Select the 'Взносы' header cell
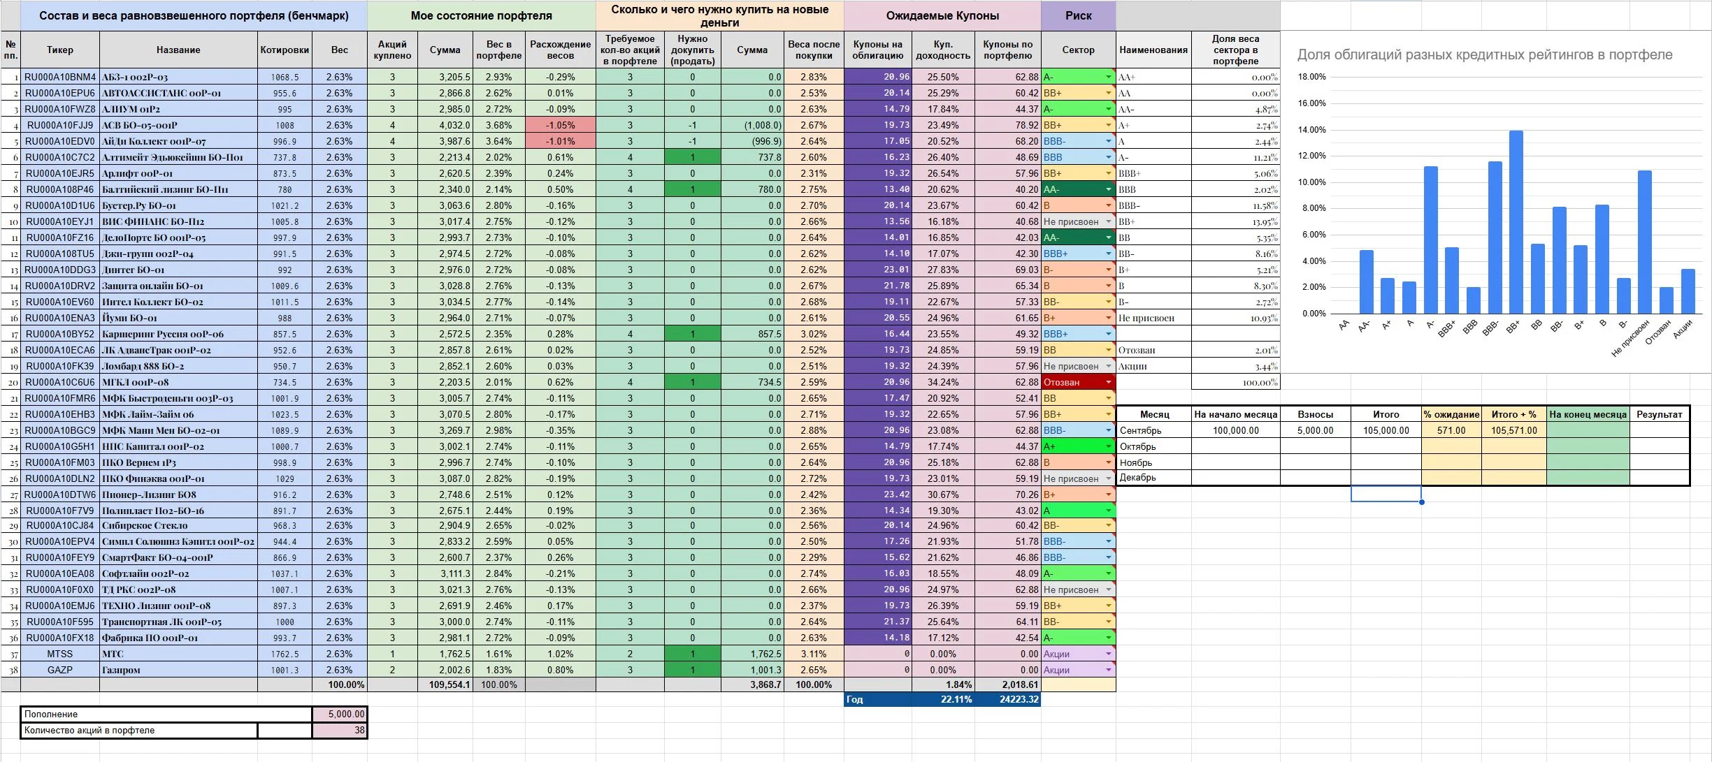1712x762 pixels. tap(1316, 414)
